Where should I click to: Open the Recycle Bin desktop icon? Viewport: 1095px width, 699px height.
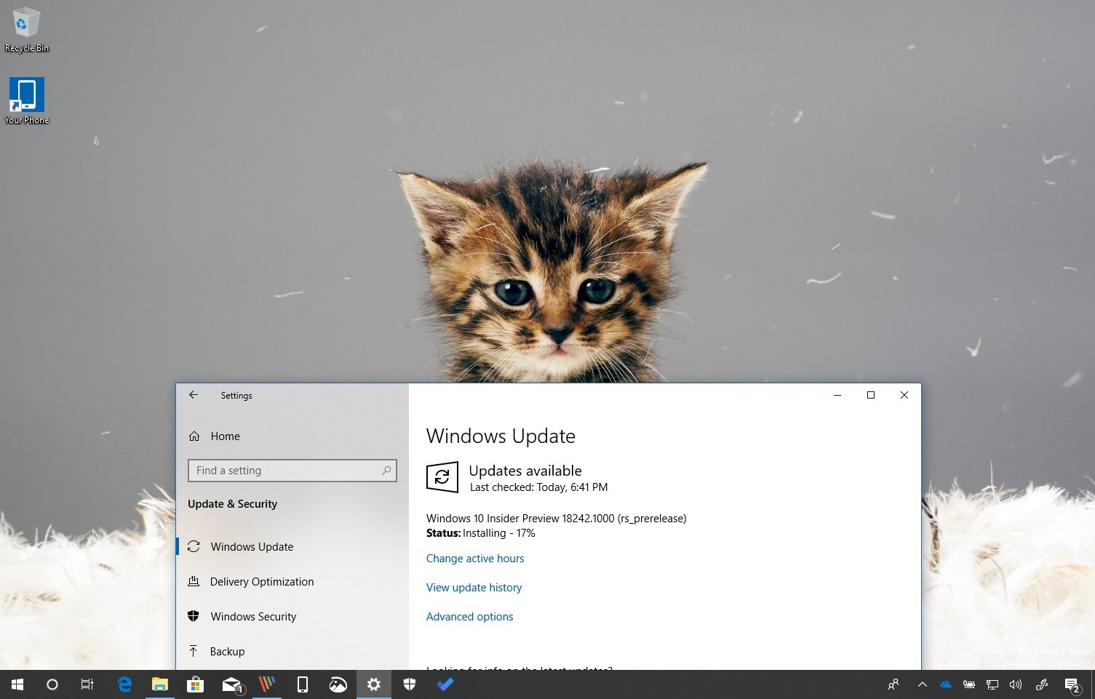26,29
